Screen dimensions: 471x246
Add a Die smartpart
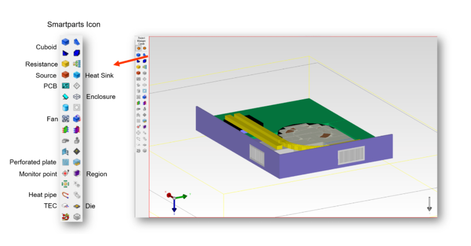tap(76, 206)
